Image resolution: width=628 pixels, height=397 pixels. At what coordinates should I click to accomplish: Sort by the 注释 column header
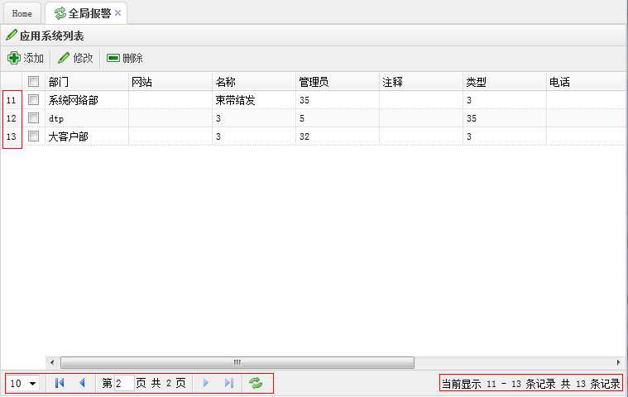pos(421,82)
